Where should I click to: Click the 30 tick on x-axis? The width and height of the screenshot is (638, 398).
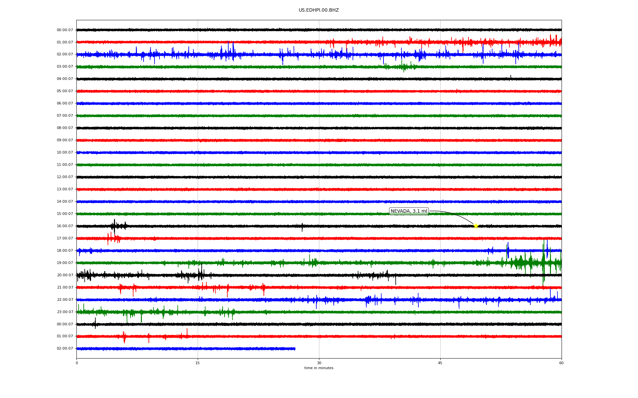point(319,363)
